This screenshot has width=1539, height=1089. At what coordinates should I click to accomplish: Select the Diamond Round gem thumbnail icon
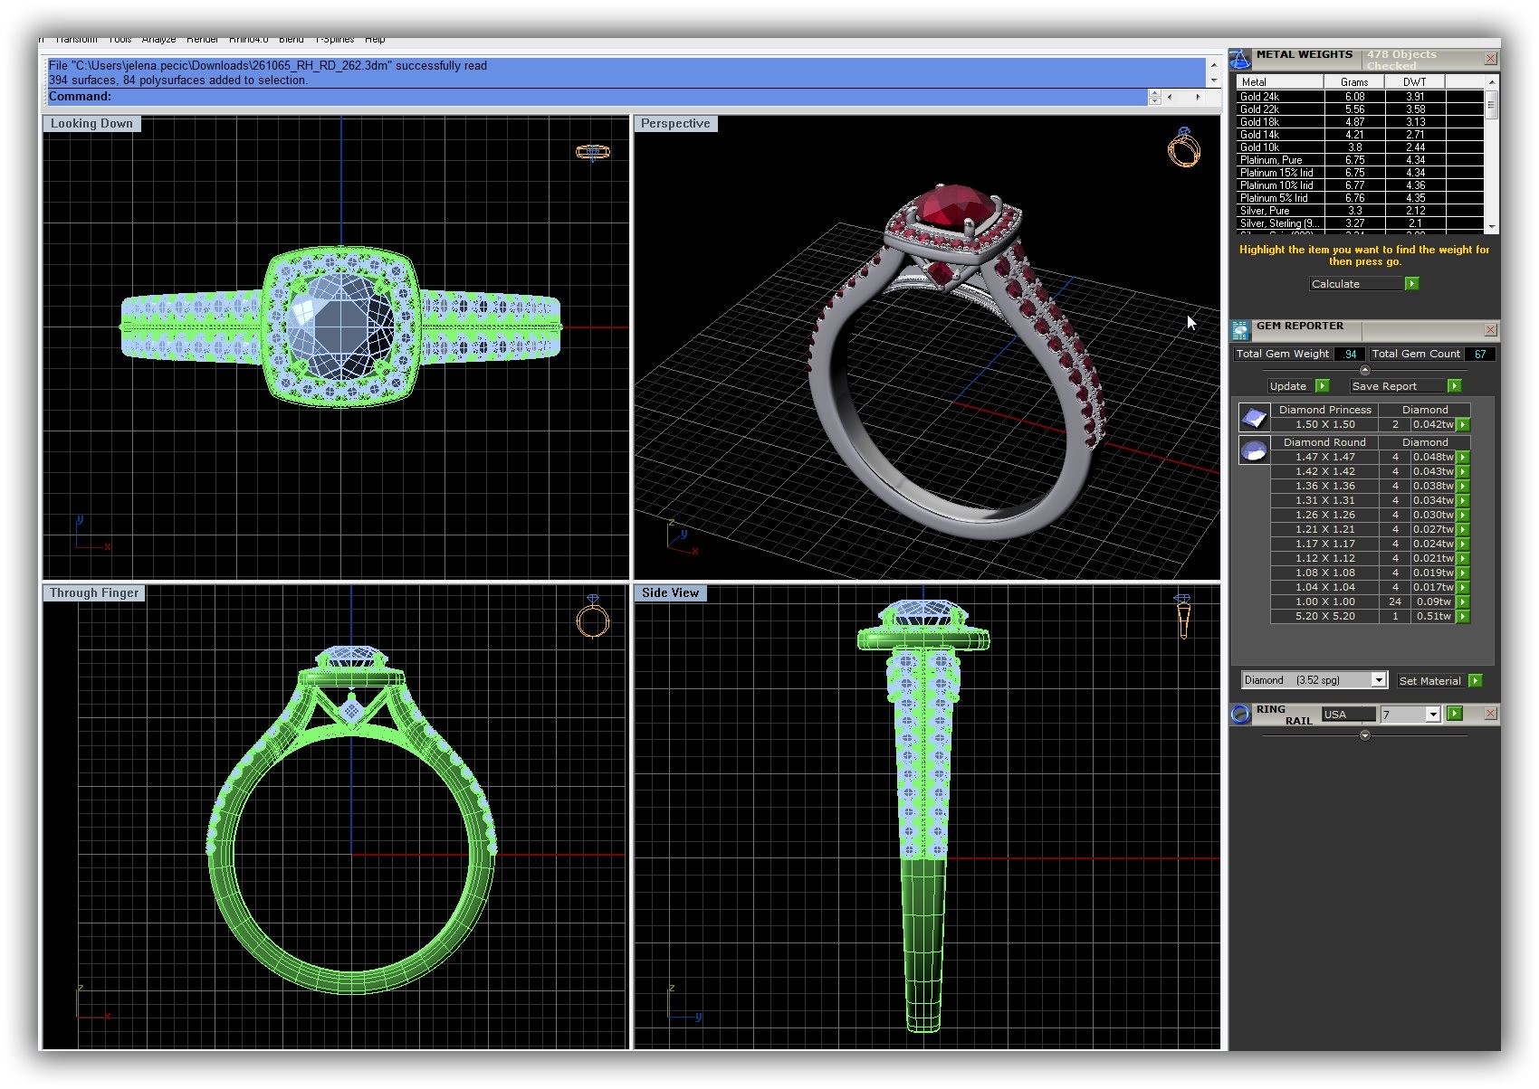[x=1254, y=450]
